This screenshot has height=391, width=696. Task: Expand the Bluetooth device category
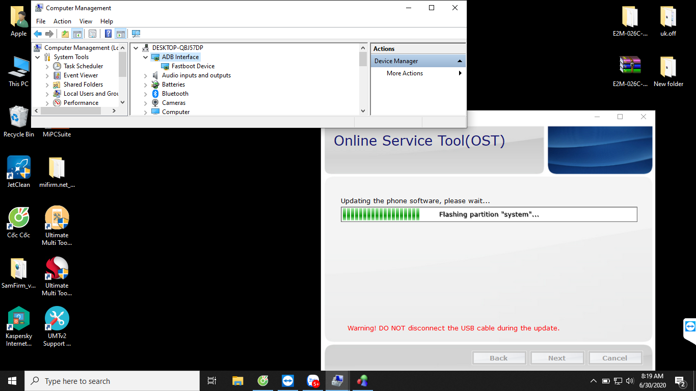click(145, 94)
